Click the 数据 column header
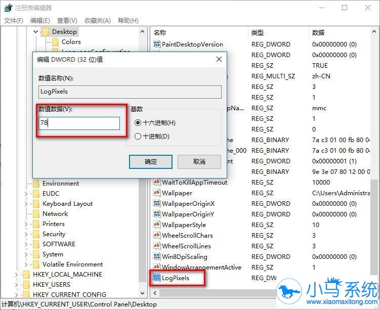This screenshot has width=380, height=310. tap(340, 32)
